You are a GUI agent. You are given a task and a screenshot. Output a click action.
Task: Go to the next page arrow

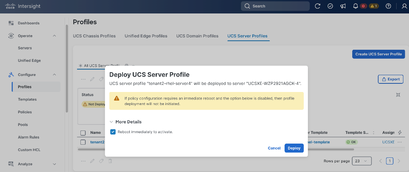[x=399, y=161]
